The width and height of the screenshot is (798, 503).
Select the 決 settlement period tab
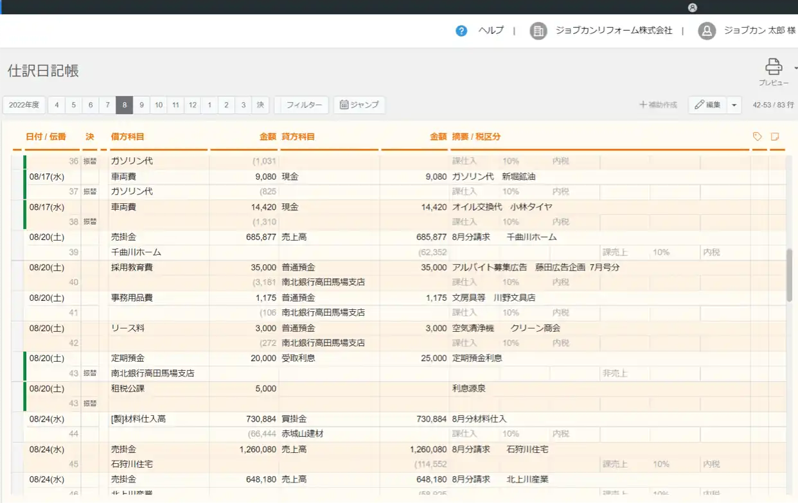[260, 105]
